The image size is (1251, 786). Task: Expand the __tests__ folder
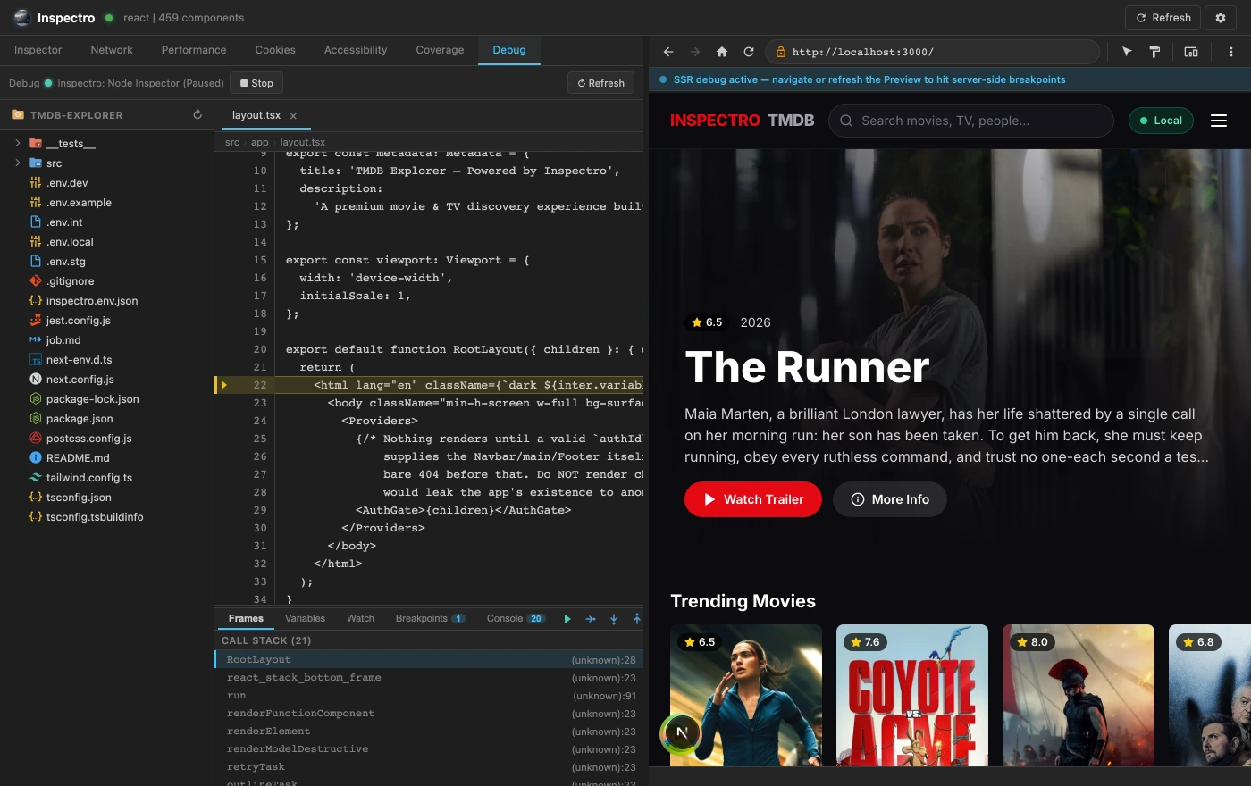point(18,143)
